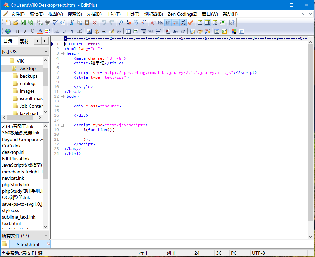This screenshot has height=257, width=315.
Task: Collapse the script block fold marker
Action: pyautogui.click(x=62, y=125)
